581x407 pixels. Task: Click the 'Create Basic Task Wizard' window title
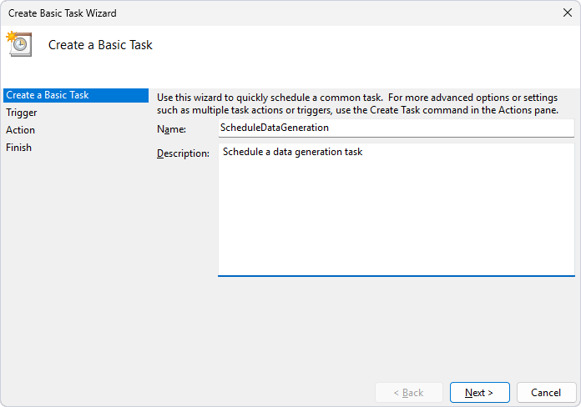point(63,13)
